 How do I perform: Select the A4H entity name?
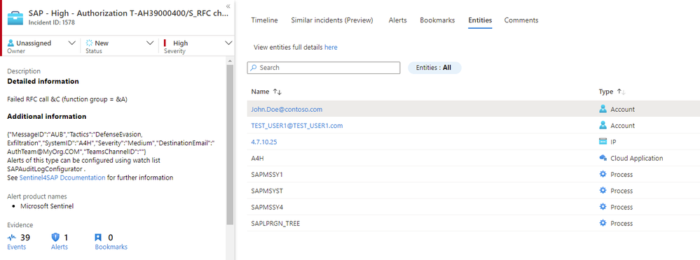pos(259,158)
